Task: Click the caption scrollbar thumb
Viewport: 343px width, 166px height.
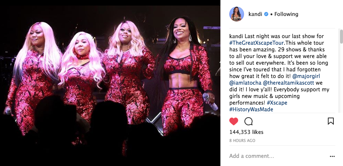Action: pyautogui.click(x=341, y=37)
